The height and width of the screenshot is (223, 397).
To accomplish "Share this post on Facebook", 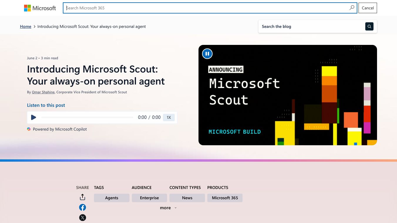I will (83, 207).
